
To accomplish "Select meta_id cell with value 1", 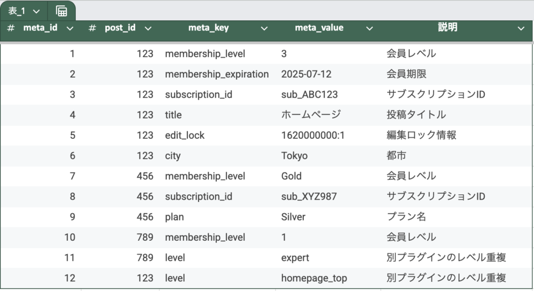I will (x=72, y=54).
